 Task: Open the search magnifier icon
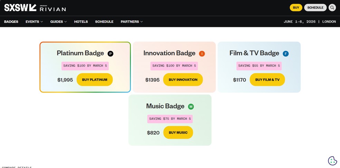tap(332, 8)
